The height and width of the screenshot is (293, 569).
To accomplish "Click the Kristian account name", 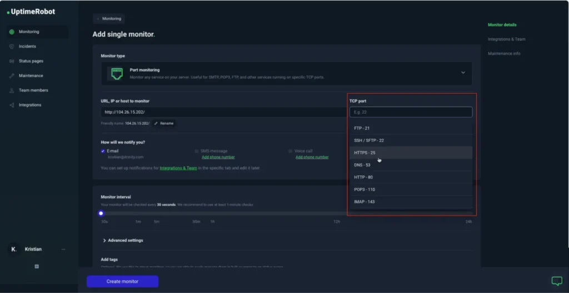I will tap(33, 249).
